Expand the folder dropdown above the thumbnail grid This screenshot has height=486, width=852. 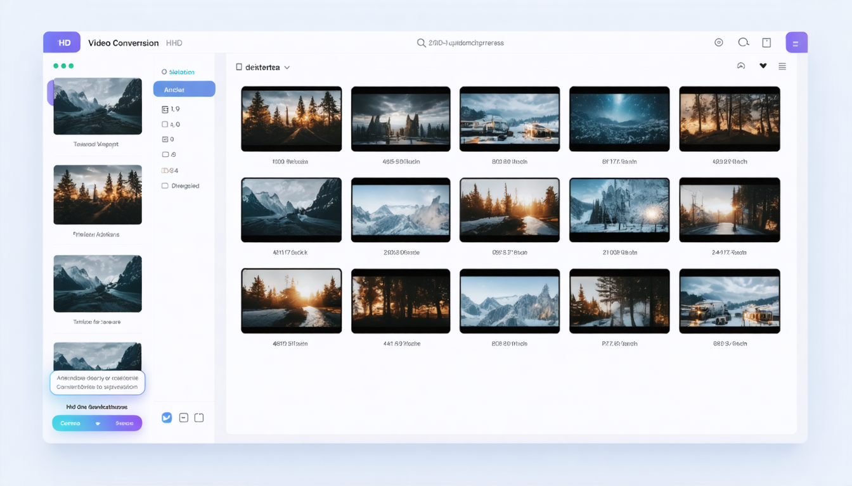coord(287,67)
